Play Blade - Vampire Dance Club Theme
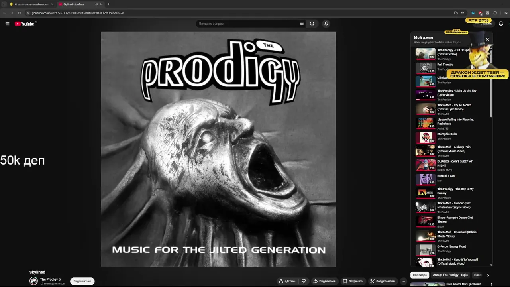This screenshot has height=287, width=510. 451,222
